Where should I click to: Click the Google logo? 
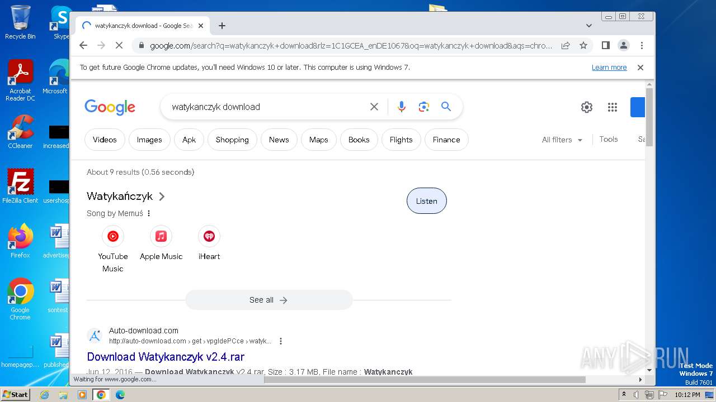(110, 107)
